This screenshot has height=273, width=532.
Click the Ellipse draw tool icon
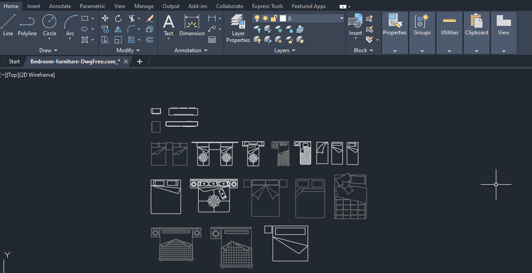pyautogui.click(x=85, y=29)
